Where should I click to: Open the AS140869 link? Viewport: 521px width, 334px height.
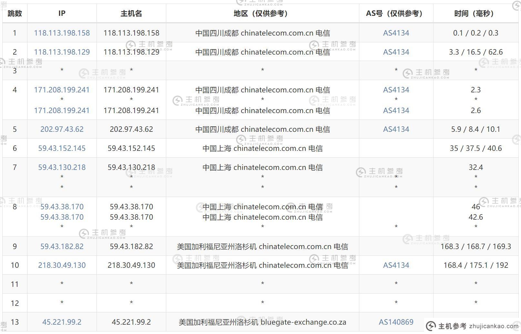396,322
